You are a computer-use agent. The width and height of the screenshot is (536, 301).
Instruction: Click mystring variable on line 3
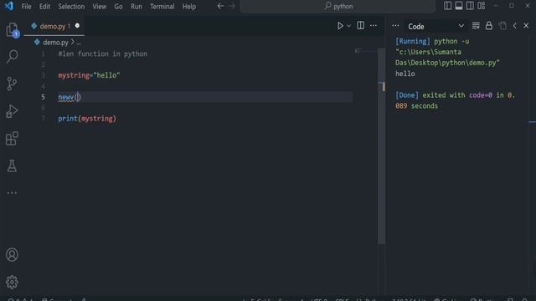point(74,75)
